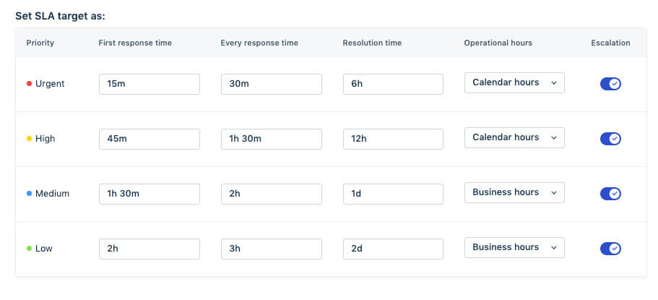The height and width of the screenshot is (300, 658).
Task: Expand High priority Calendar hours dropdown
Action: tap(514, 138)
